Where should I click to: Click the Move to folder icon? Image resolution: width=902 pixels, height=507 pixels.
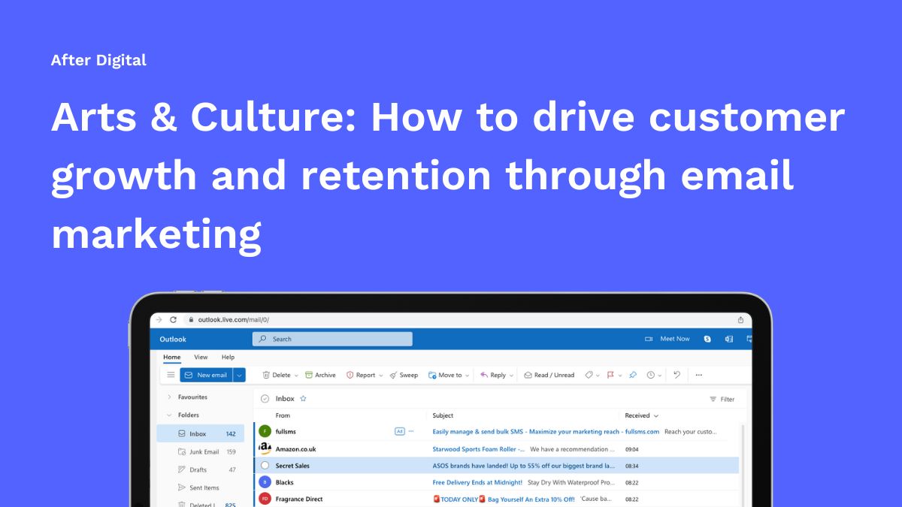click(432, 375)
